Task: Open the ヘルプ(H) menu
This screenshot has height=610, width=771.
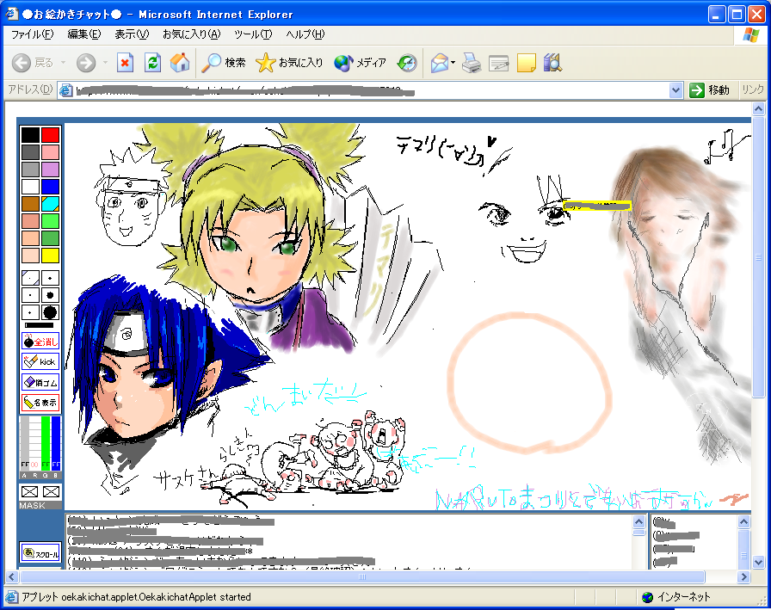Action: point(305,34)
